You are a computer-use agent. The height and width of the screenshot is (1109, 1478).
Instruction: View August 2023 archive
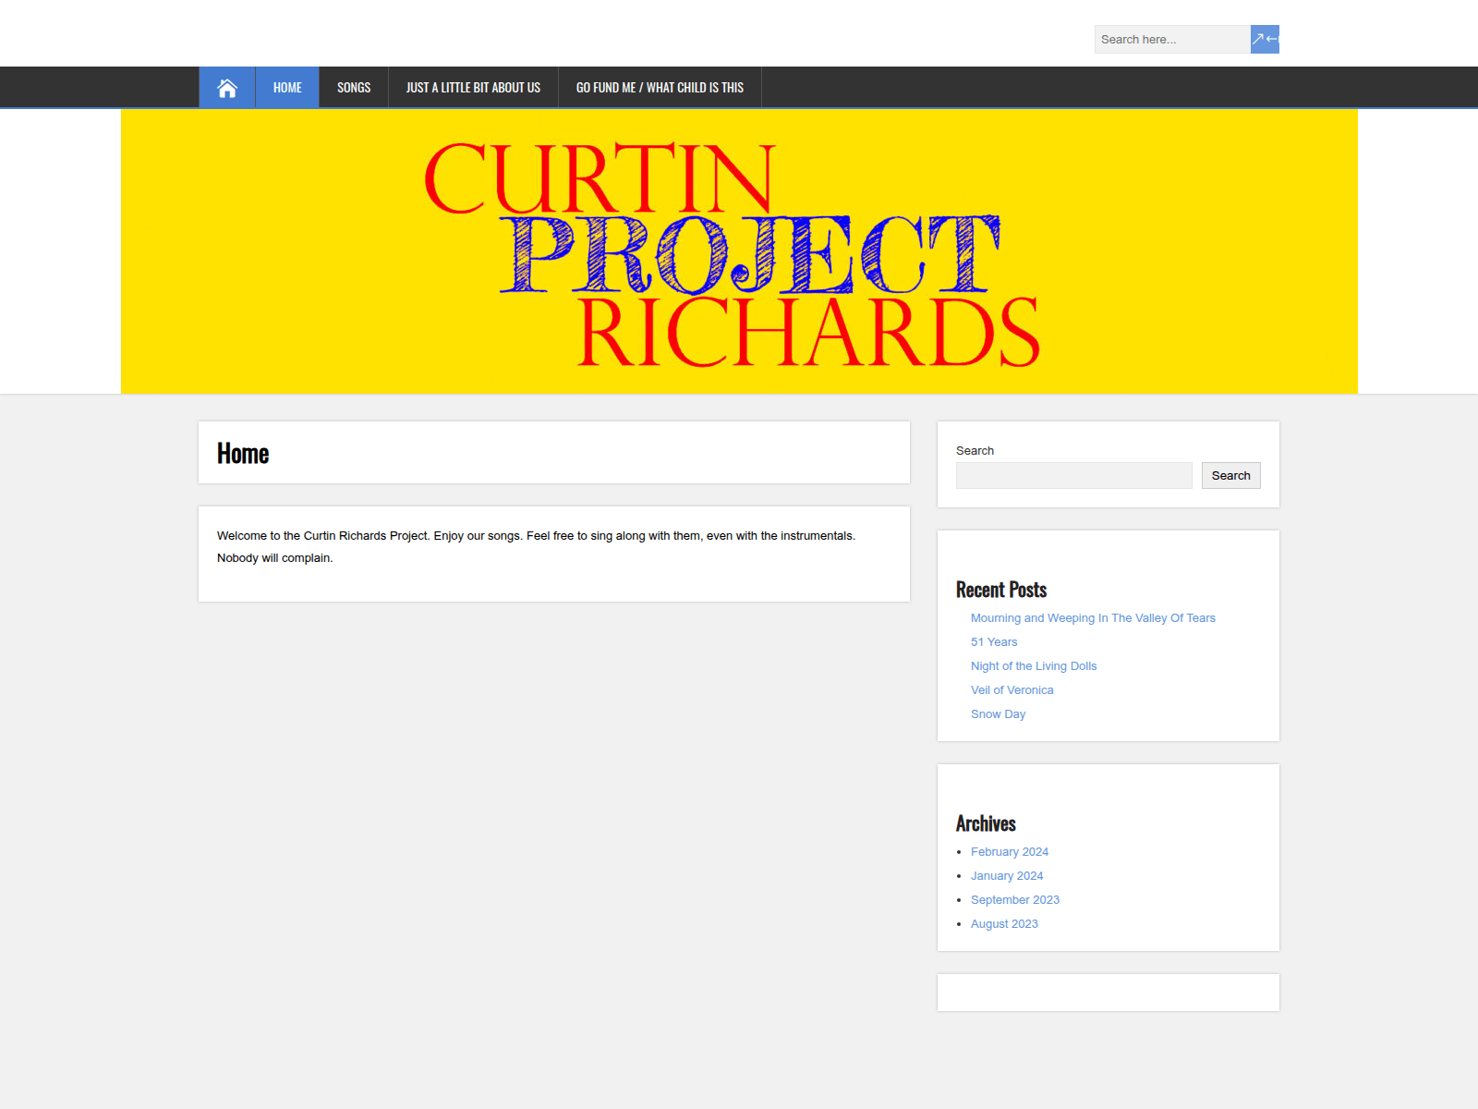[1004, 924]
